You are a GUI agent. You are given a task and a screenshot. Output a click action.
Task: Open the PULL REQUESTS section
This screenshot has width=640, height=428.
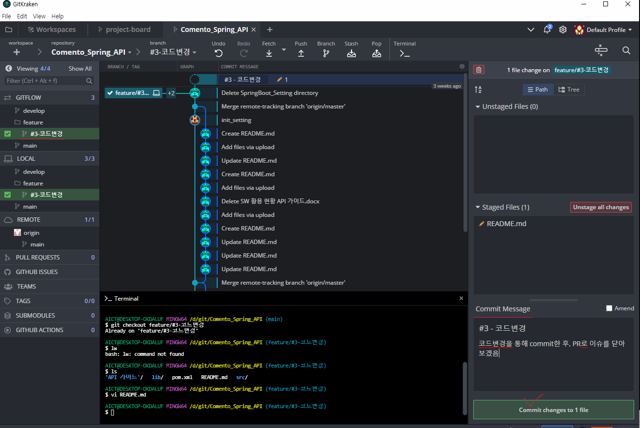(x=49, y=257)
